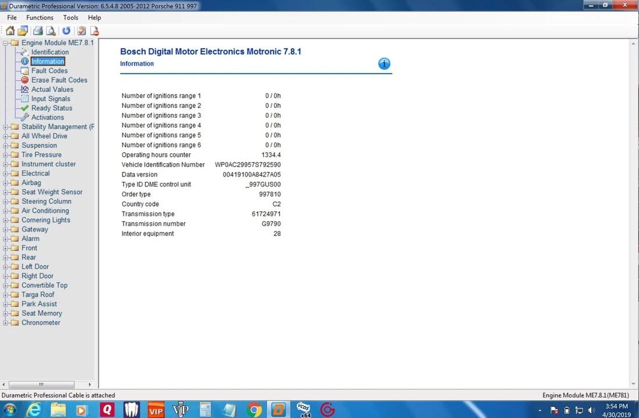The height and width of the screenshot is (418, 639).
Task: Select the highlighted Information tree item
Action: click(x=48, y=61)
